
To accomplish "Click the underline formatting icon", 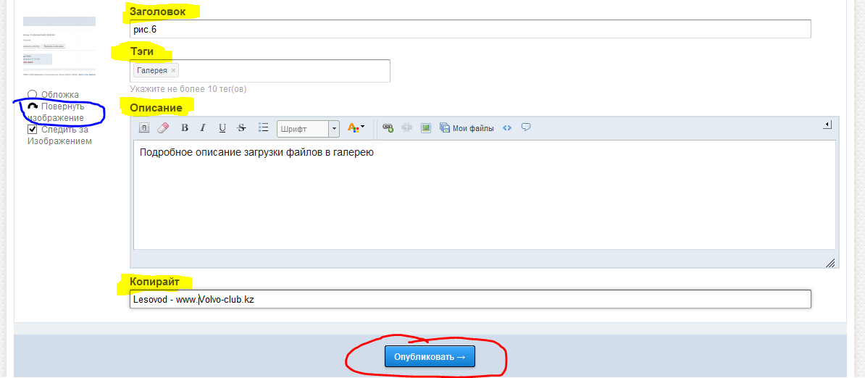I will pyautogui.click(x=222, y=128).
